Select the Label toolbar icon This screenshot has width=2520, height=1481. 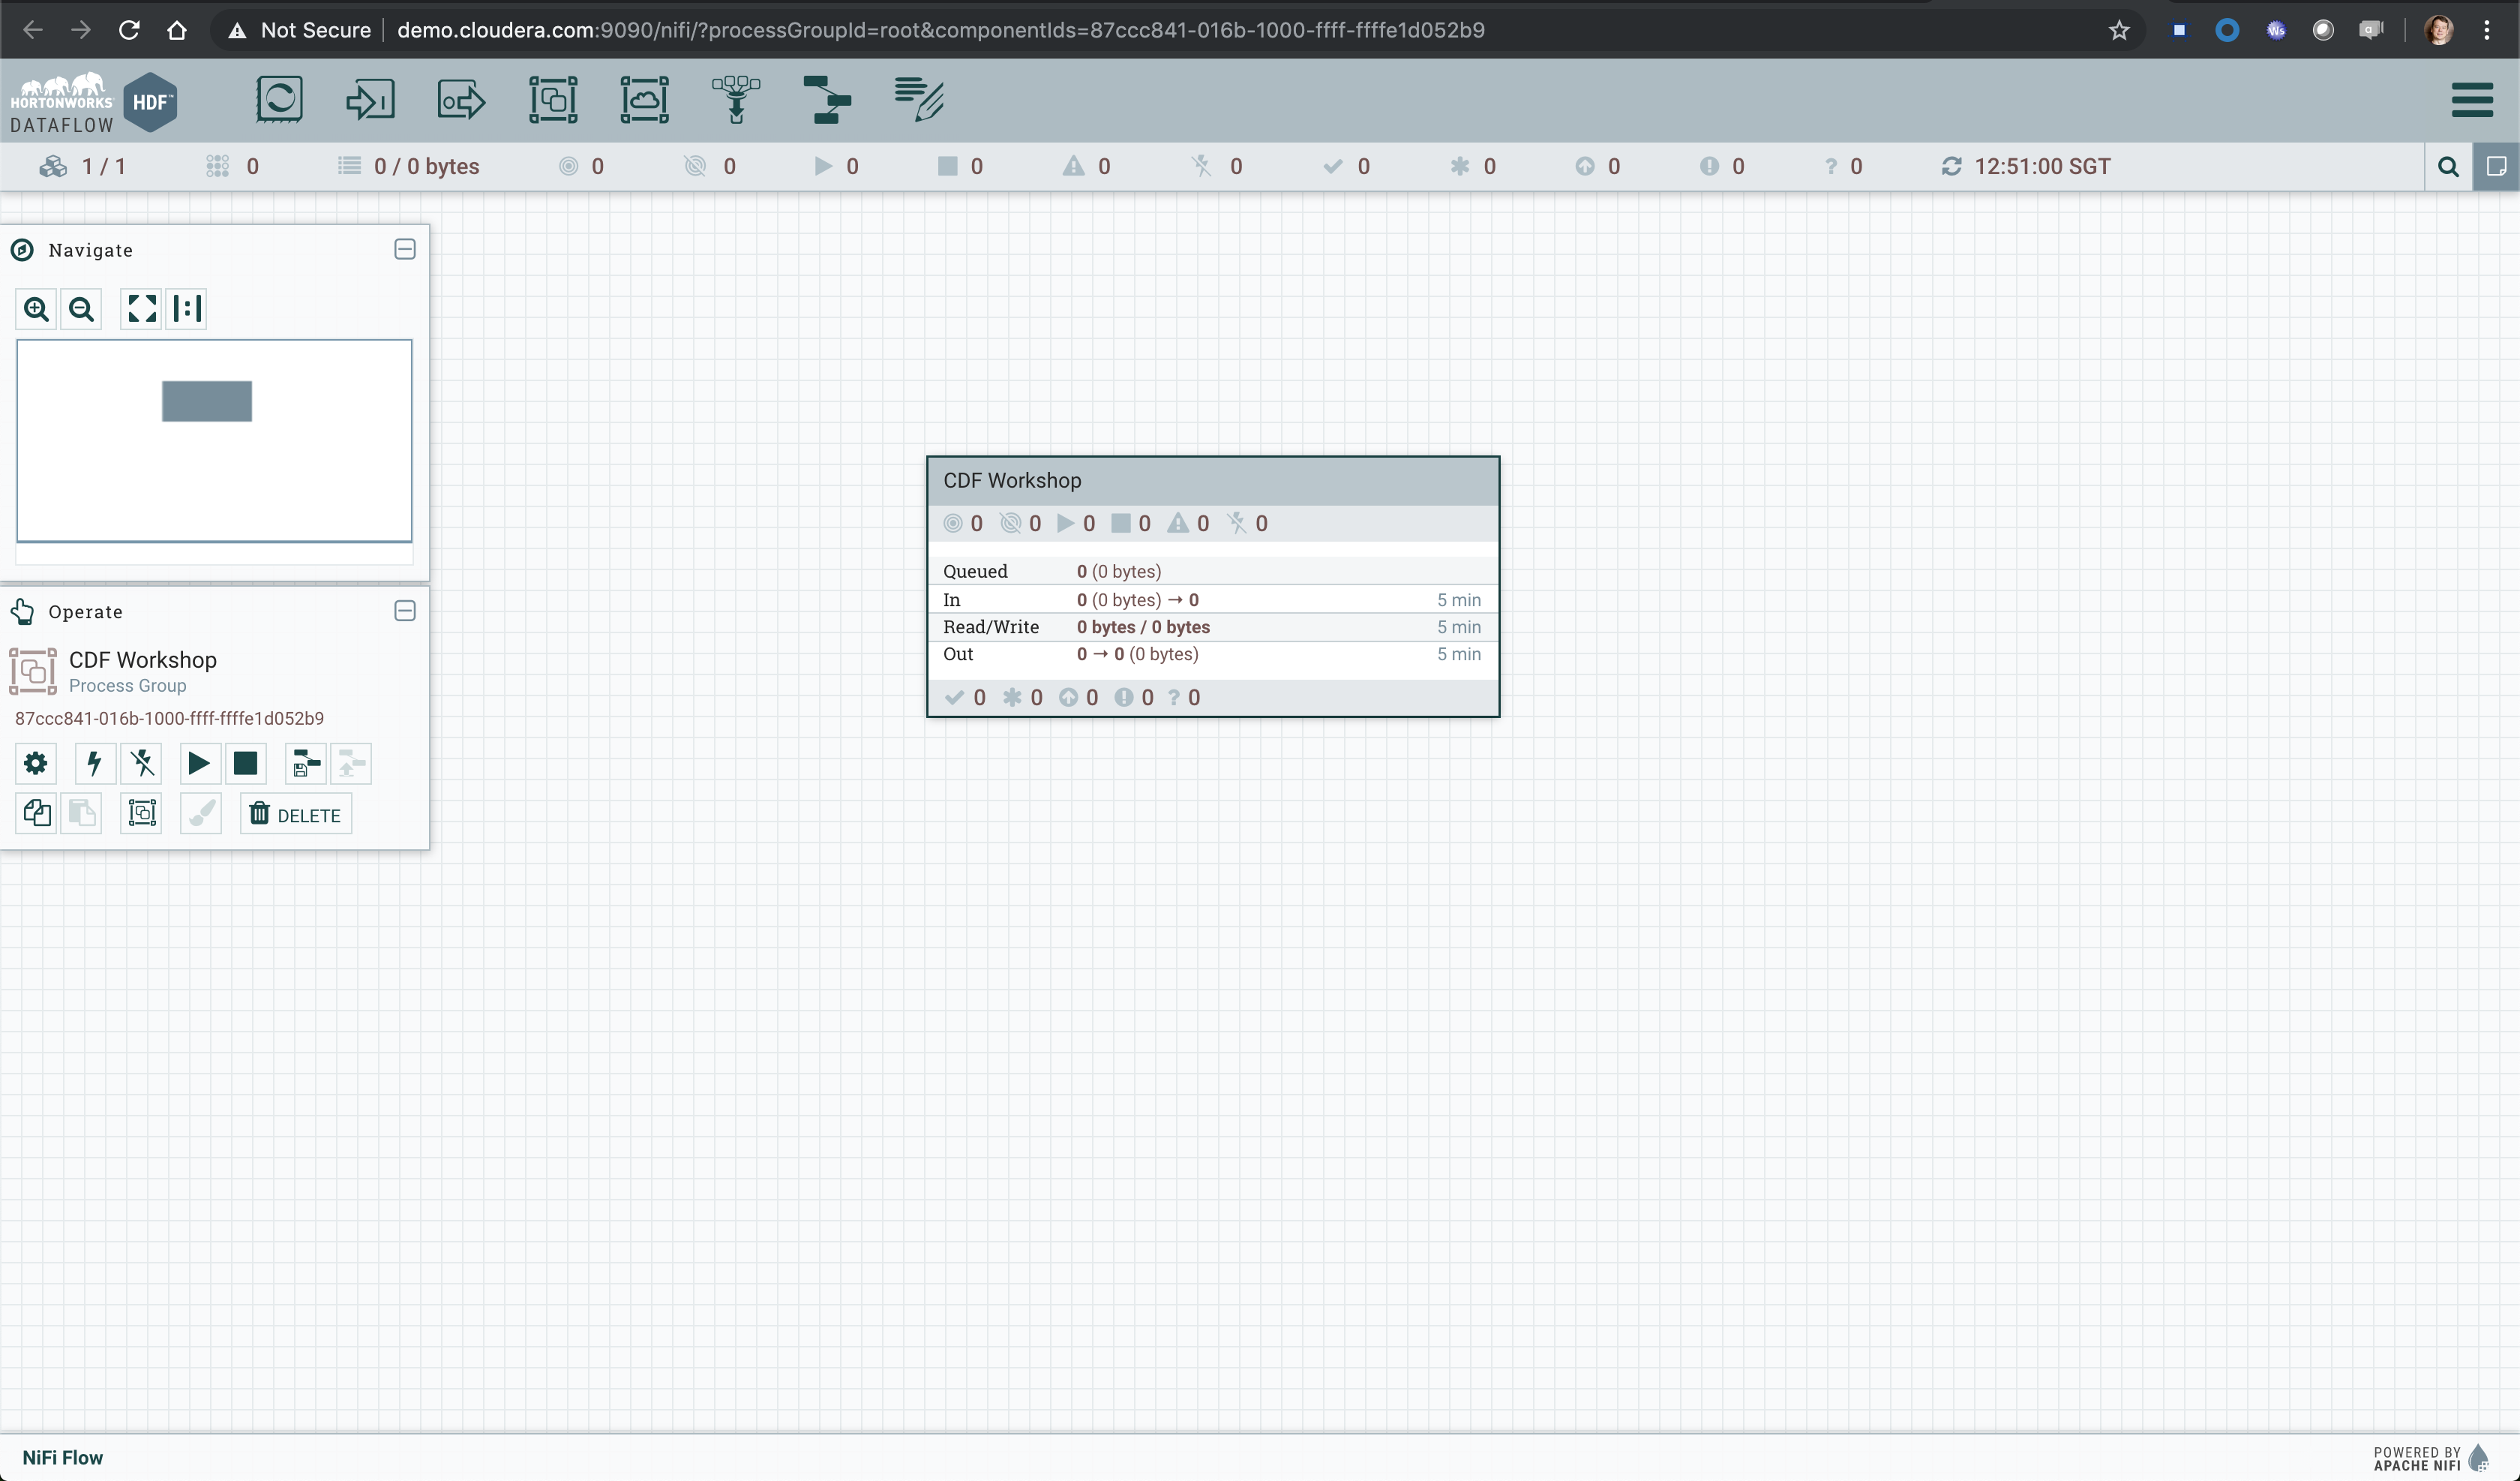[x=919, y=99]
